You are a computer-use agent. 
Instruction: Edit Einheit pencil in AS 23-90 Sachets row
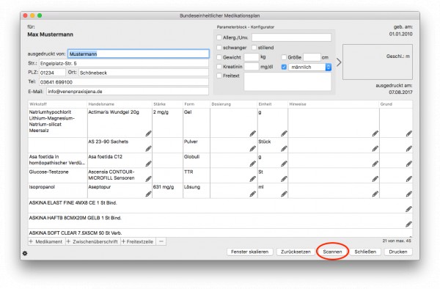[284, 148]
